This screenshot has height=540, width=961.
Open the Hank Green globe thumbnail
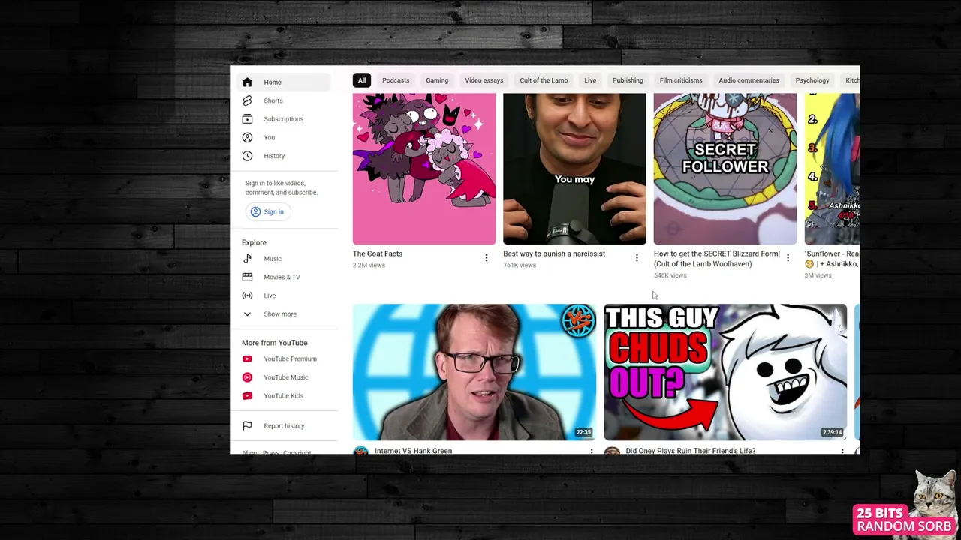click(474, 372)
